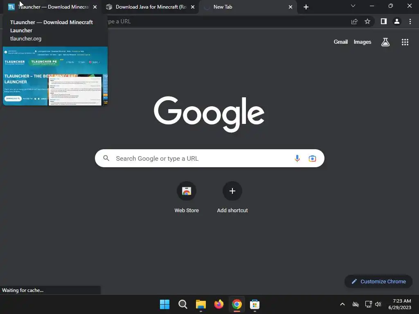Open the Gmail link
419x314 pixels.
click(x=341, y=42)
